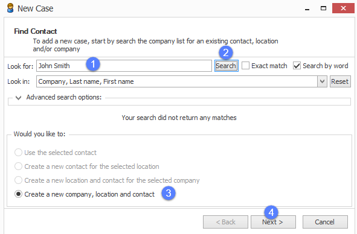Close the New Case dialog
The height and width of the screenshot is (234, 357).
343,8
